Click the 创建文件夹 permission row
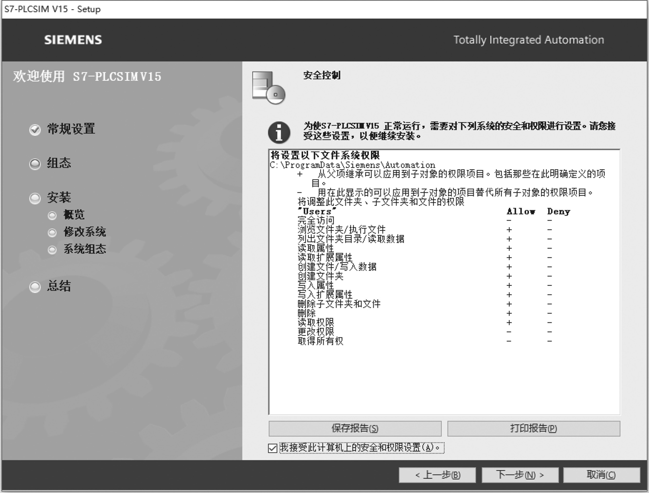649x493 pixels. pos(425,276)
